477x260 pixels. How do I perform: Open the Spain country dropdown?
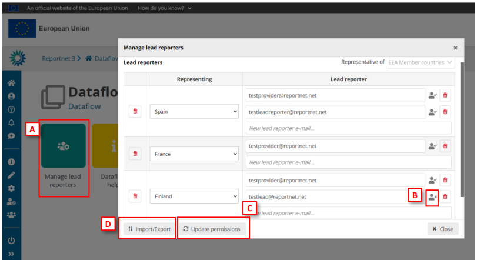(x=194, y=111)
